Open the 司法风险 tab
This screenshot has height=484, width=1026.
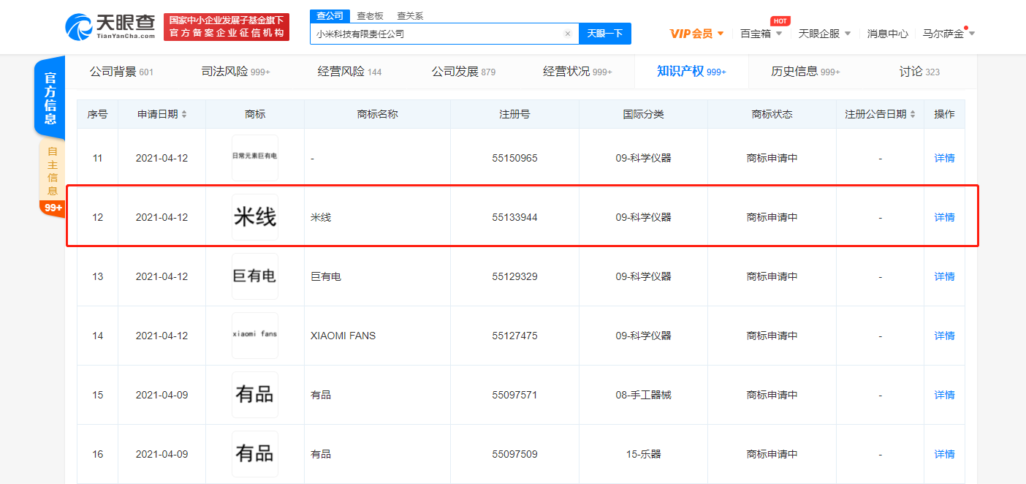[x=235, y=72]
